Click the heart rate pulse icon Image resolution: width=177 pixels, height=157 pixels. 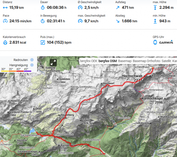43,43
